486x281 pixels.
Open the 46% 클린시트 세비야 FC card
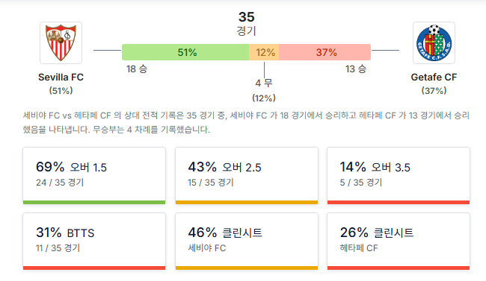247,241
